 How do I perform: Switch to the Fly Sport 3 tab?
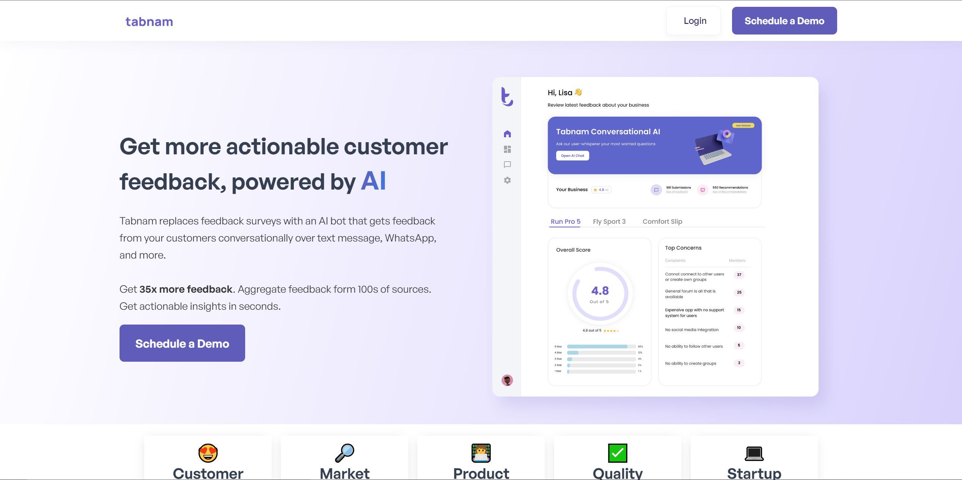click(609, 221)
